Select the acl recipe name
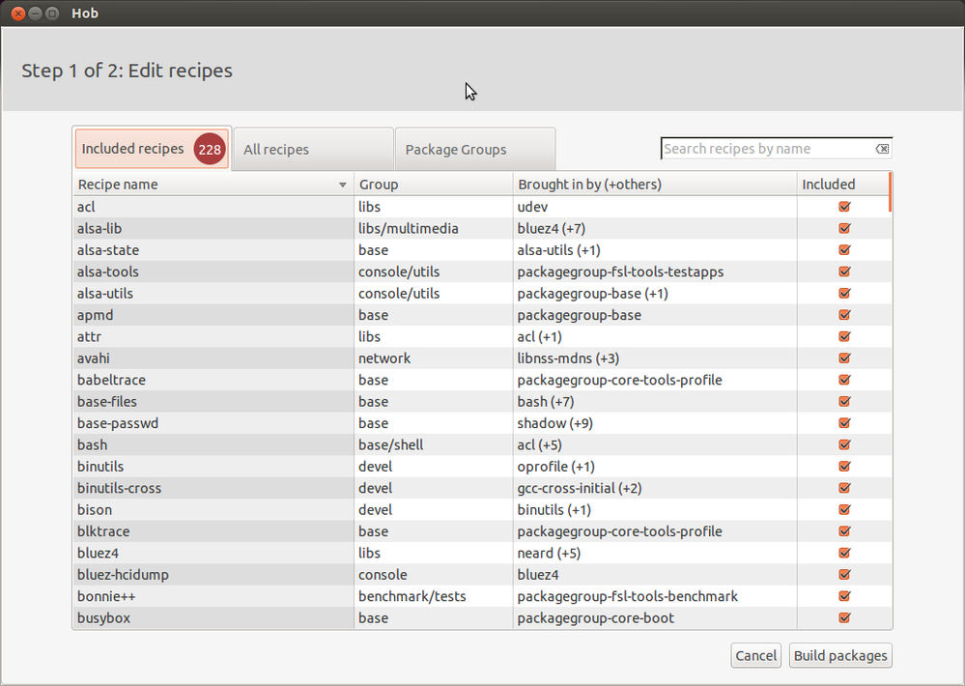Image resolution: width=965 pixels, height=686 pixels. pyautogui.click(x=86, y=207)
